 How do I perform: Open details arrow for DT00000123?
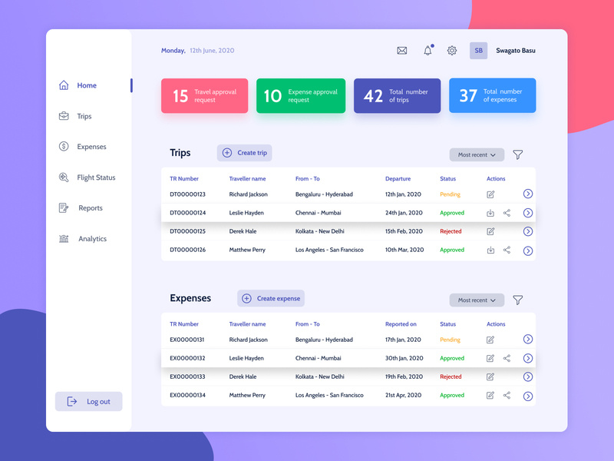(528, 194)
